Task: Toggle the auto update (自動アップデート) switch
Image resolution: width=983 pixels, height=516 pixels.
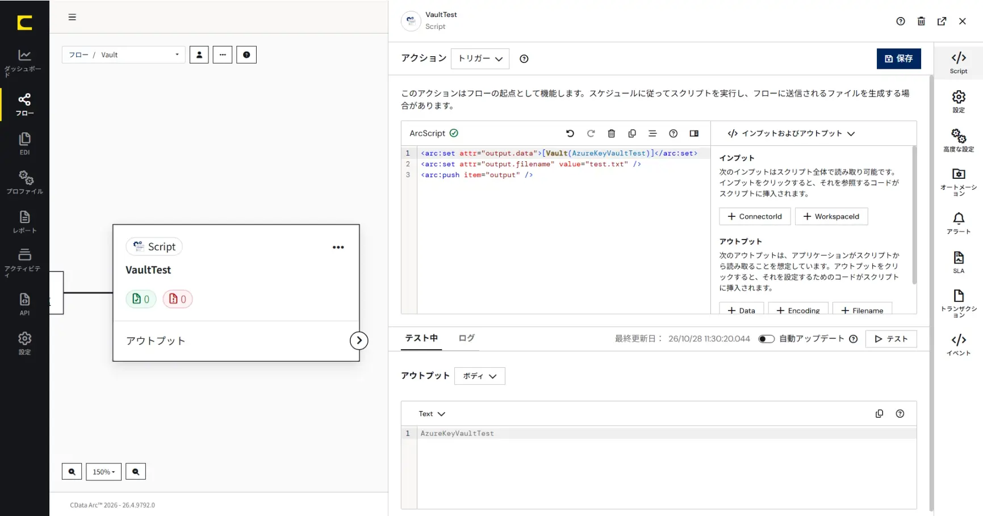Action: [767, 339]
